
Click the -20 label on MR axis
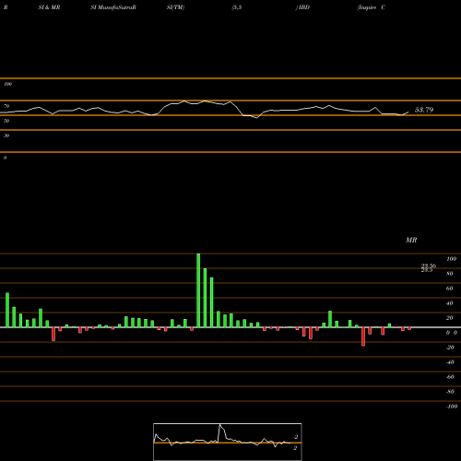click(450, 348)
